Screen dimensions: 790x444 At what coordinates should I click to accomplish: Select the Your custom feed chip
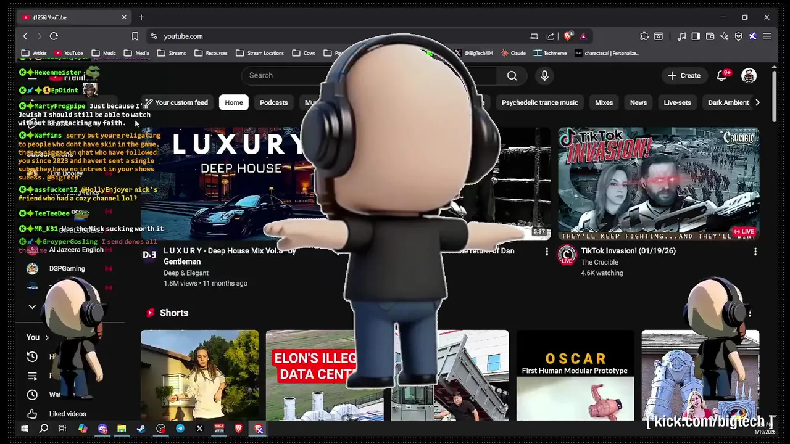click(177, 102)
